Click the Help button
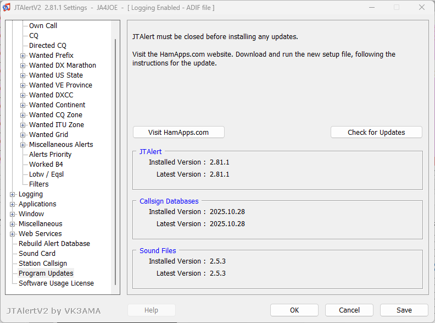The height and width of the screenshot is (323, 435). tap(152, 310)
